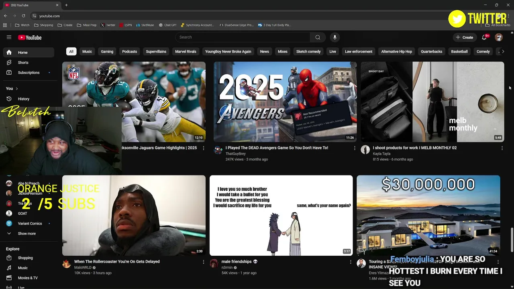Open the Chat GPT bookmark

[x=167, y=25]
